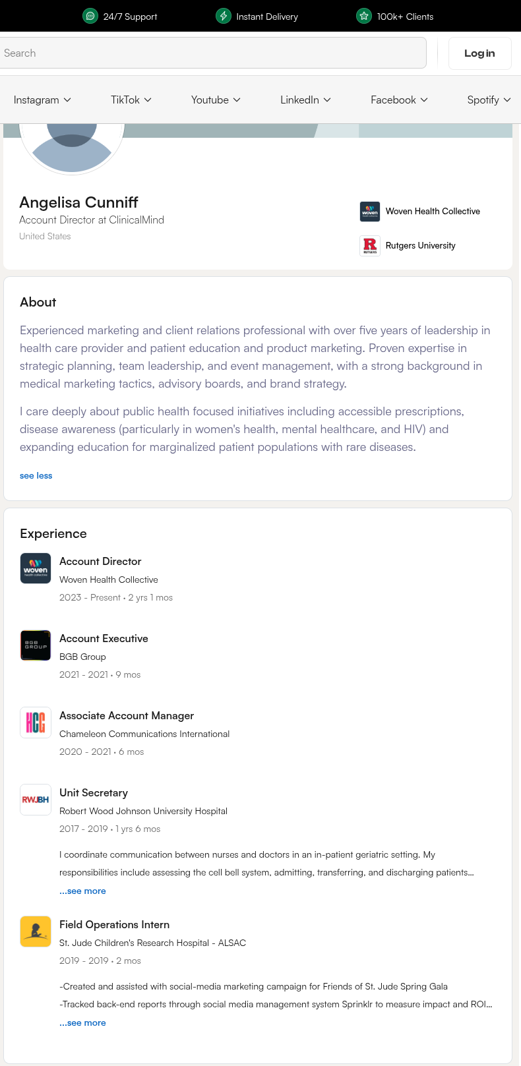
Task: Click the RWJBH hospital logo
Action: [36, 800]
